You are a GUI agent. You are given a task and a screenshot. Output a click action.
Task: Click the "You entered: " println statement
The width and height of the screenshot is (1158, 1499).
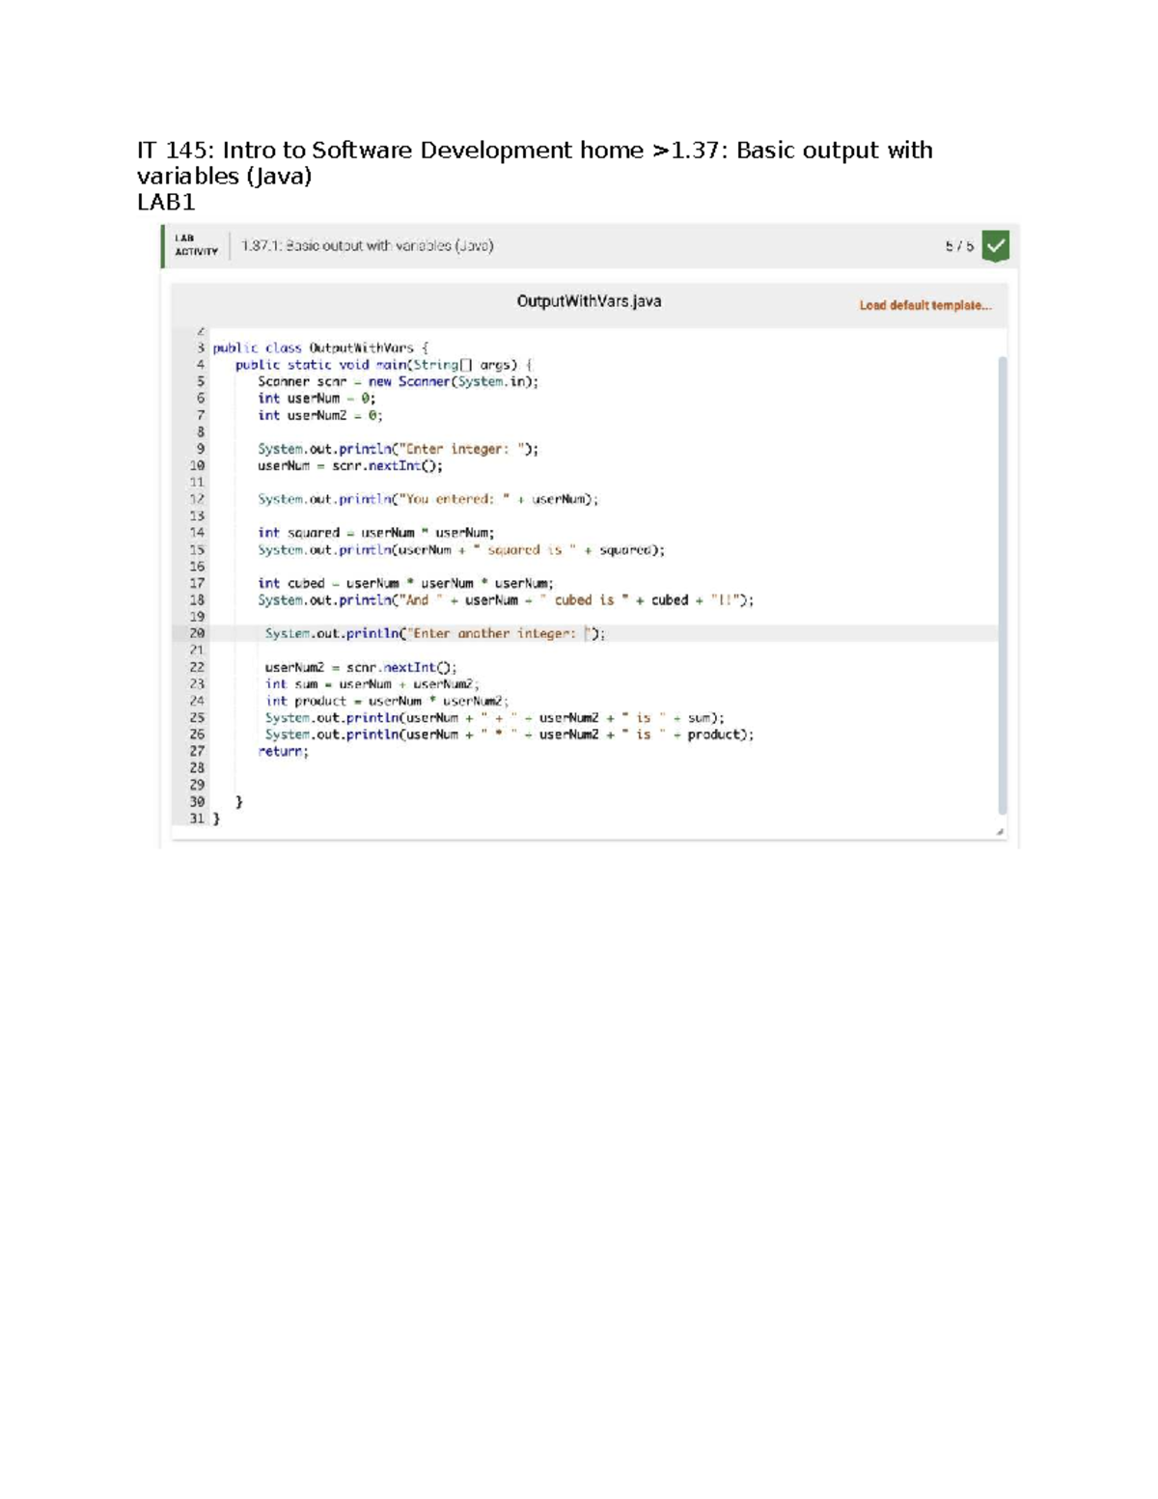click(427, 499)
